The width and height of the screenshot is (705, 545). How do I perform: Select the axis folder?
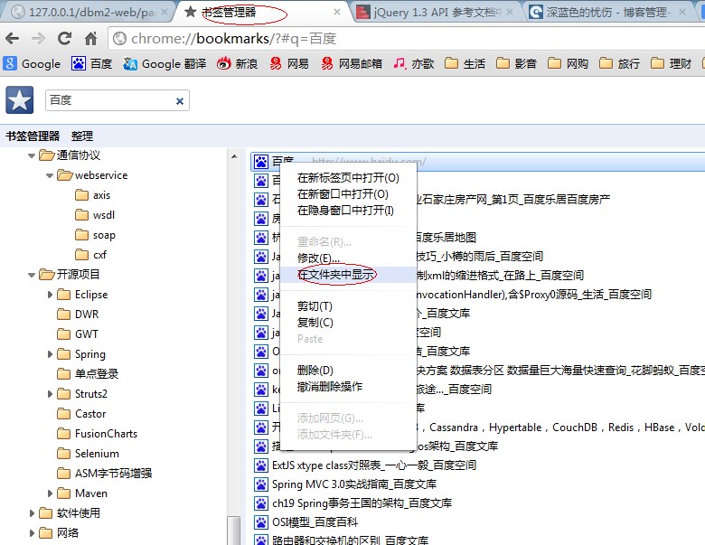click(92, 195)
